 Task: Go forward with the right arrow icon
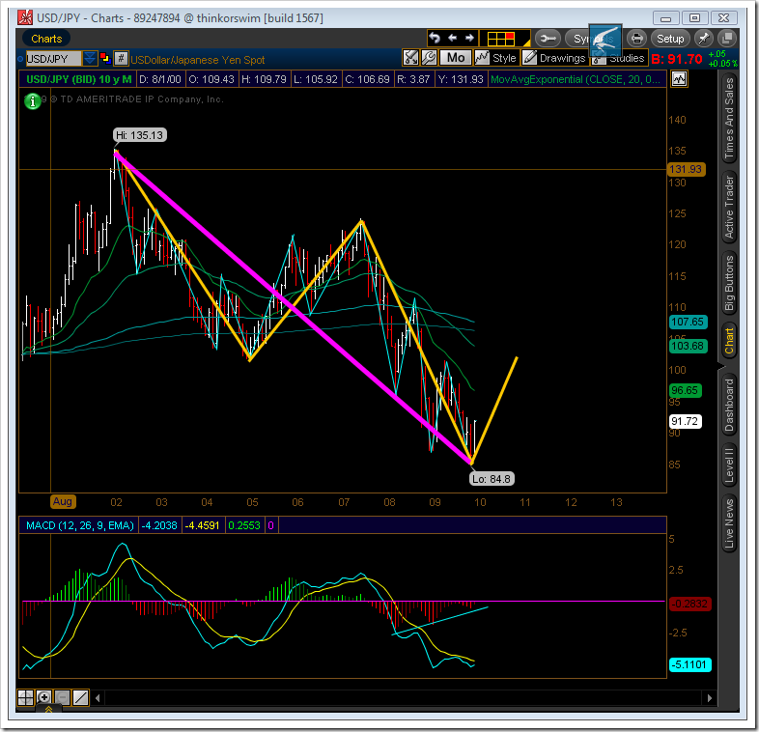(x=469, y=38)
